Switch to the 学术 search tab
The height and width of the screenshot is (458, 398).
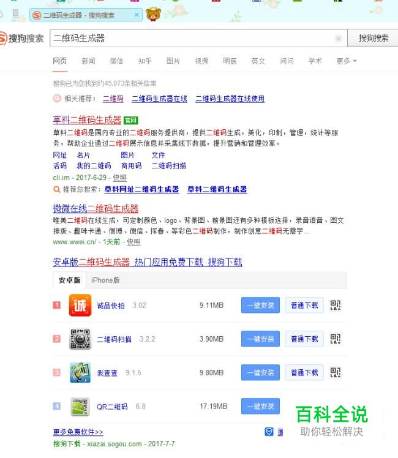click(x=315, y=61)
